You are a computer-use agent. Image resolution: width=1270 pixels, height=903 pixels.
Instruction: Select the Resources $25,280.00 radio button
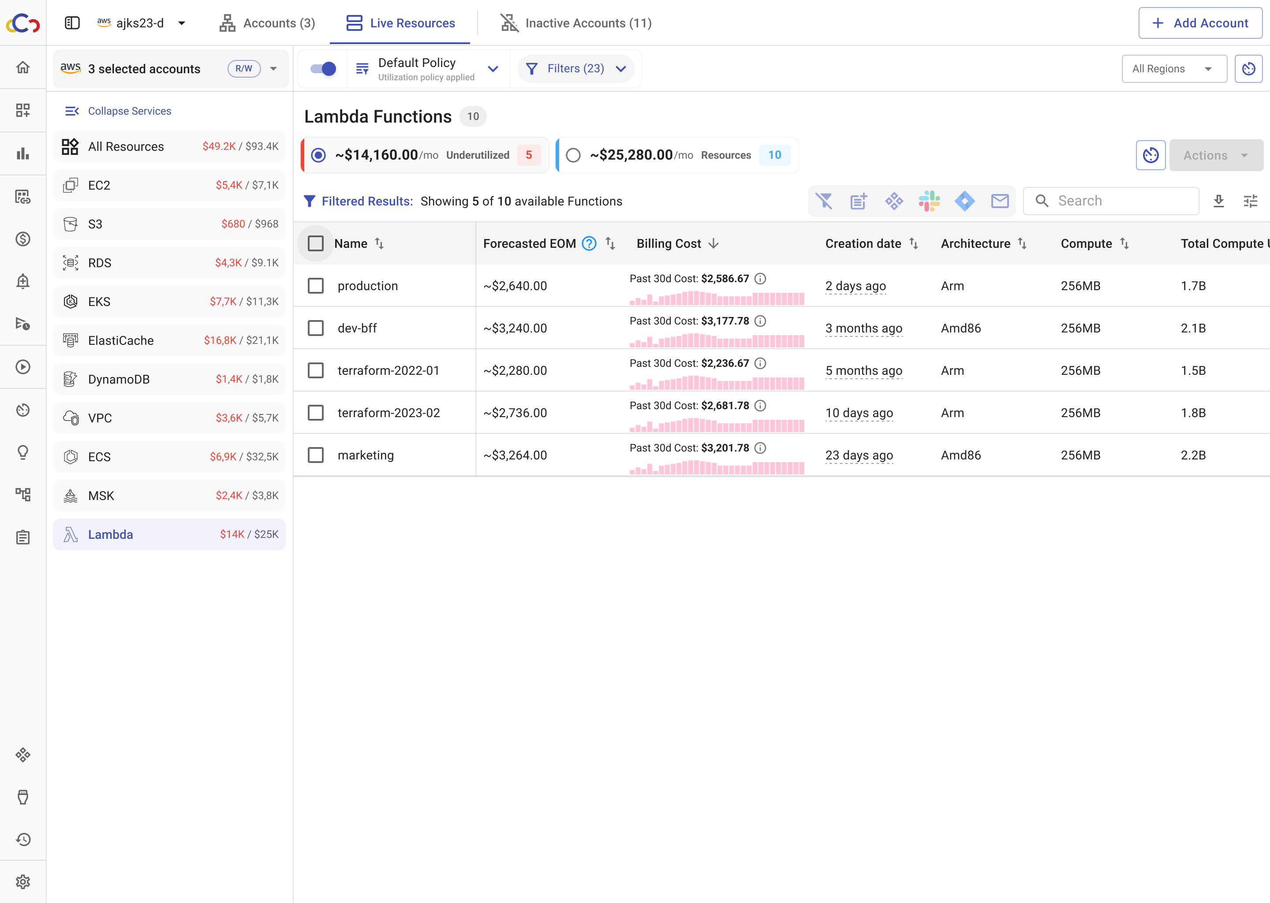click(573, 155)
